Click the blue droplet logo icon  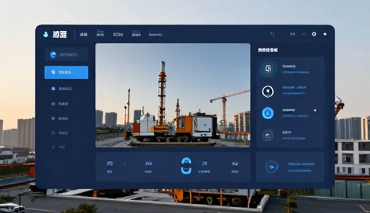click(46, 35)
